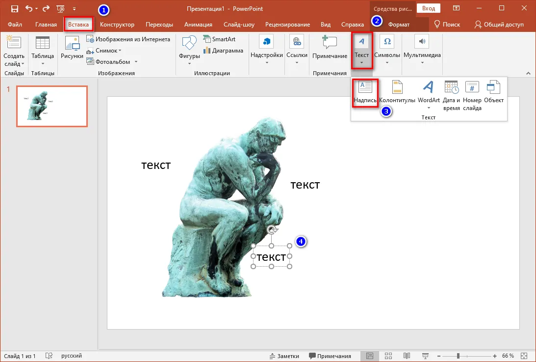Zoom out with the minus button
The width and height of the screenshot is (536, 362).
(439, 356)
